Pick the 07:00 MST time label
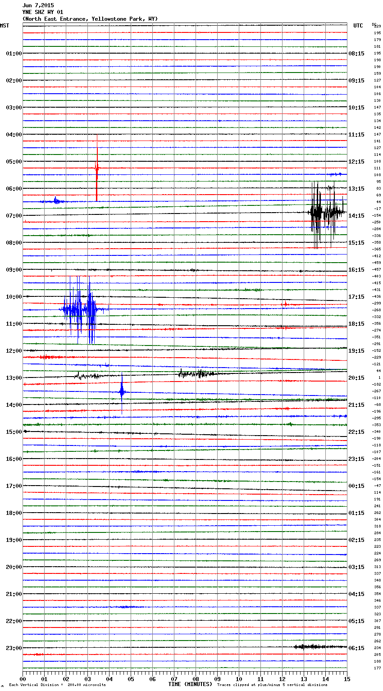 (x=14, y=216)
